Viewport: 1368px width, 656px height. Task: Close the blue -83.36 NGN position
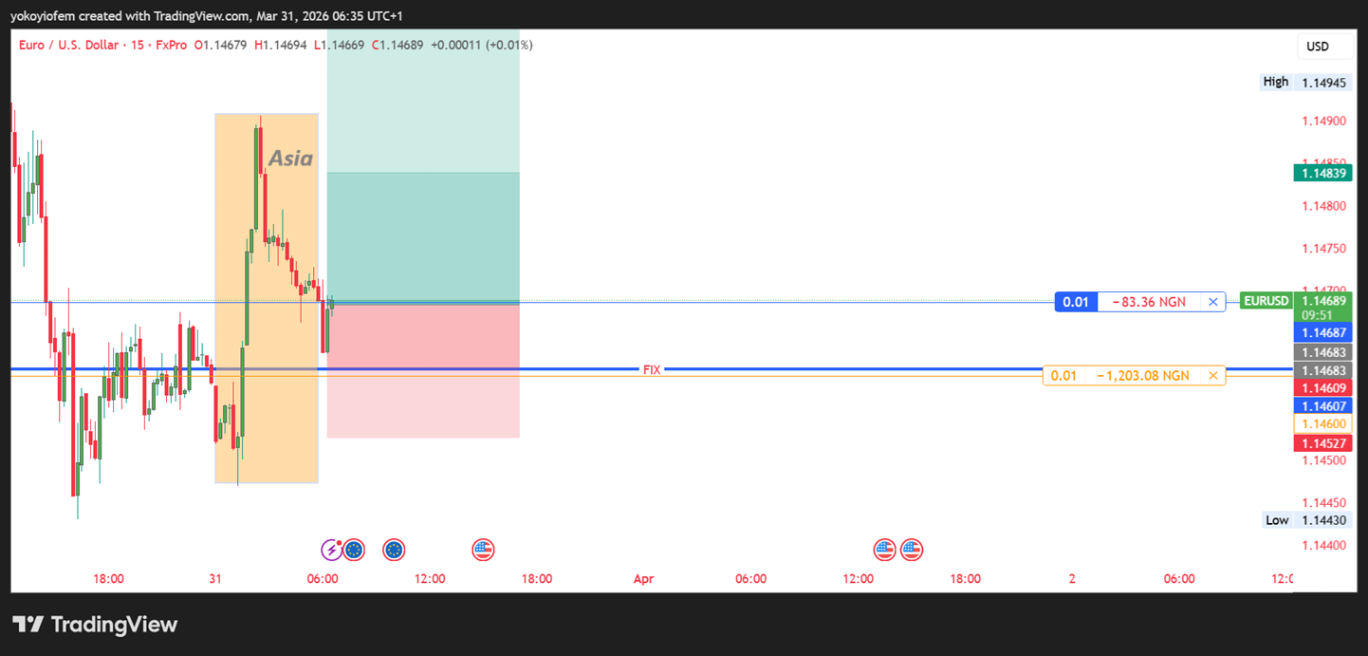click(x=1212, y=302)
